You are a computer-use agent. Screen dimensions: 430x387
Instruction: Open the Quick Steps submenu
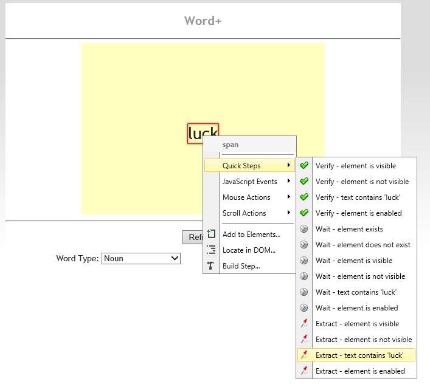point(249,165)
